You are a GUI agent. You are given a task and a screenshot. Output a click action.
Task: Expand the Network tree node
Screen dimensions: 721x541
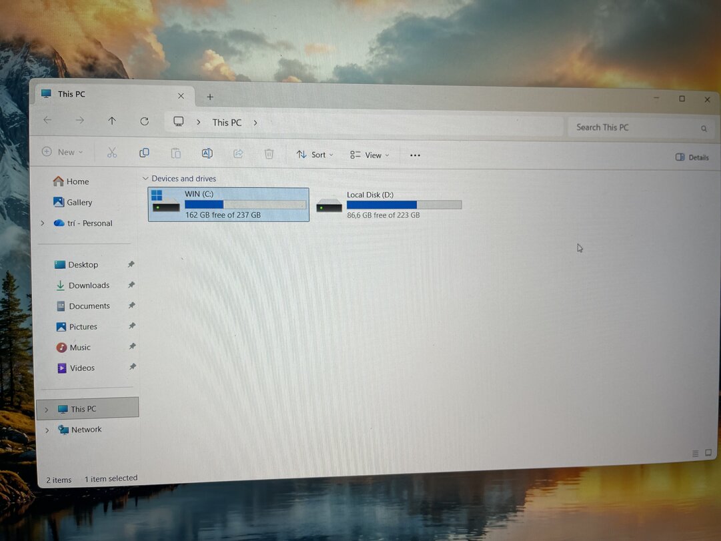click(x=47, y=430)
